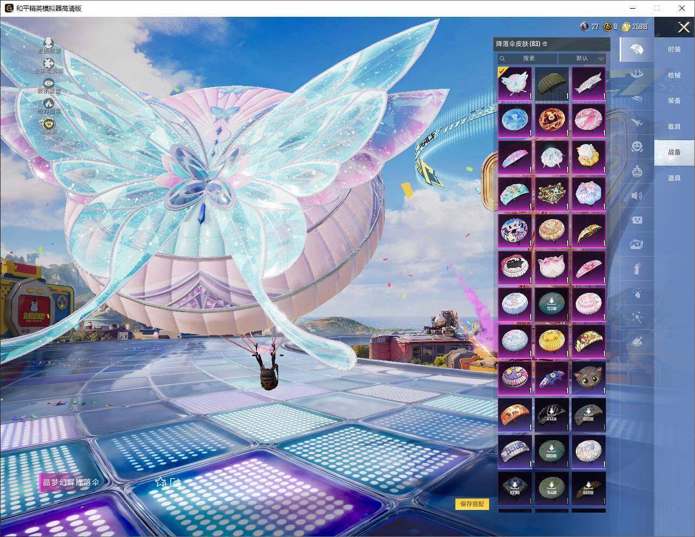
Task: Switch to the 装备 tab
Action: 674,101
